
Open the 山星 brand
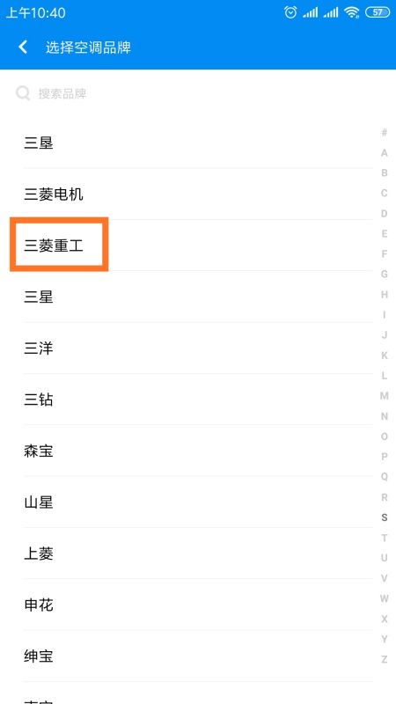(198, 502)
